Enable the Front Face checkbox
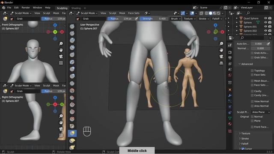274x154 pixels. (252, 127)
